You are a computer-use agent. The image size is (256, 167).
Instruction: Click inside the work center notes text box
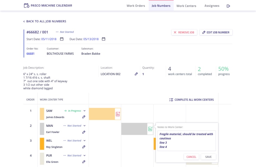click(x=186, y=141)
